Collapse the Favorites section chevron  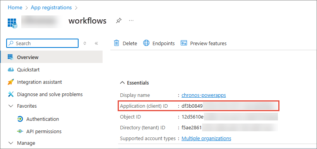(x=11, y=106)
